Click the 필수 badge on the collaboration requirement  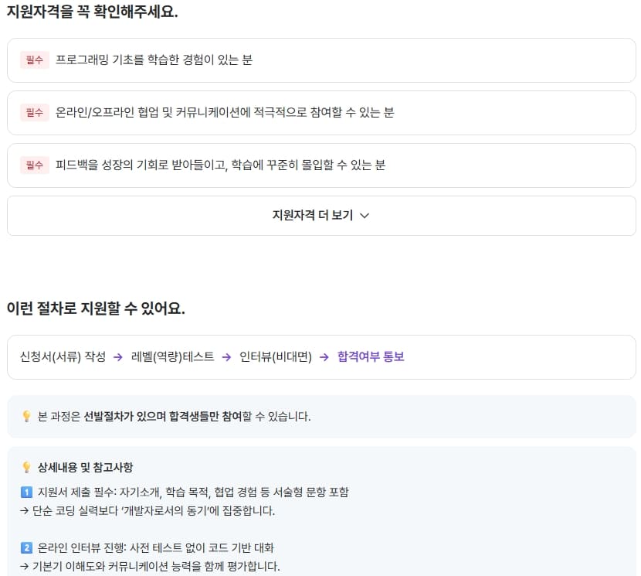(35, 112)
